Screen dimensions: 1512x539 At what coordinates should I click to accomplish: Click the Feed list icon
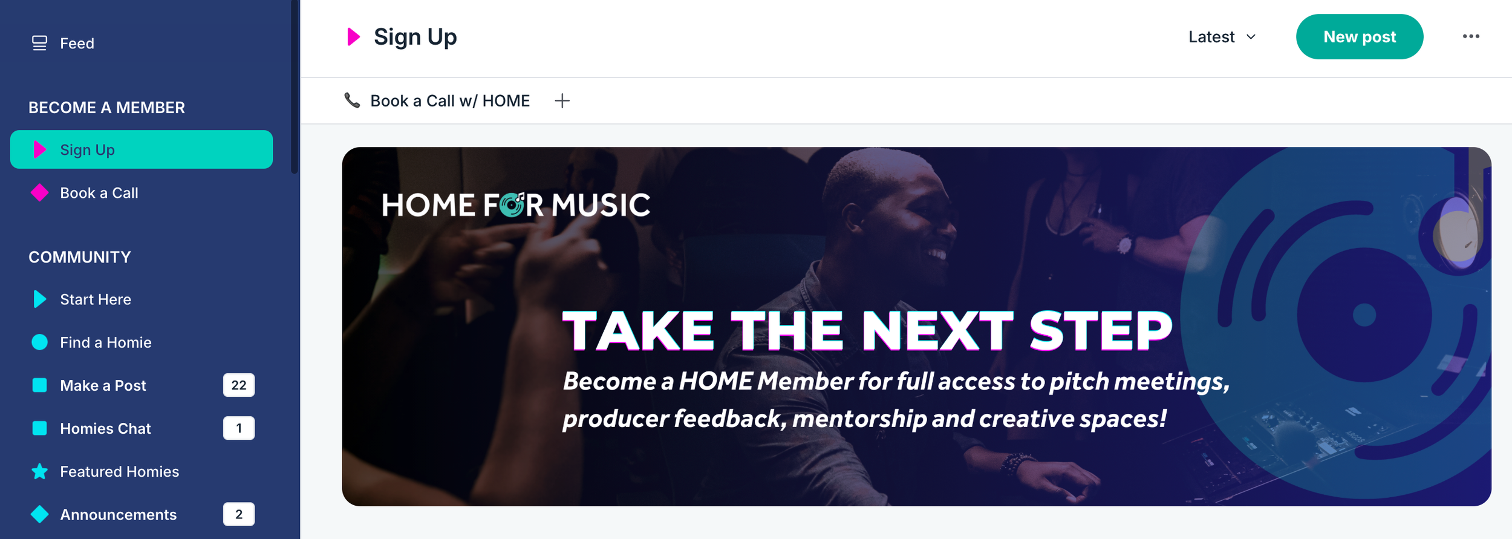39,43
